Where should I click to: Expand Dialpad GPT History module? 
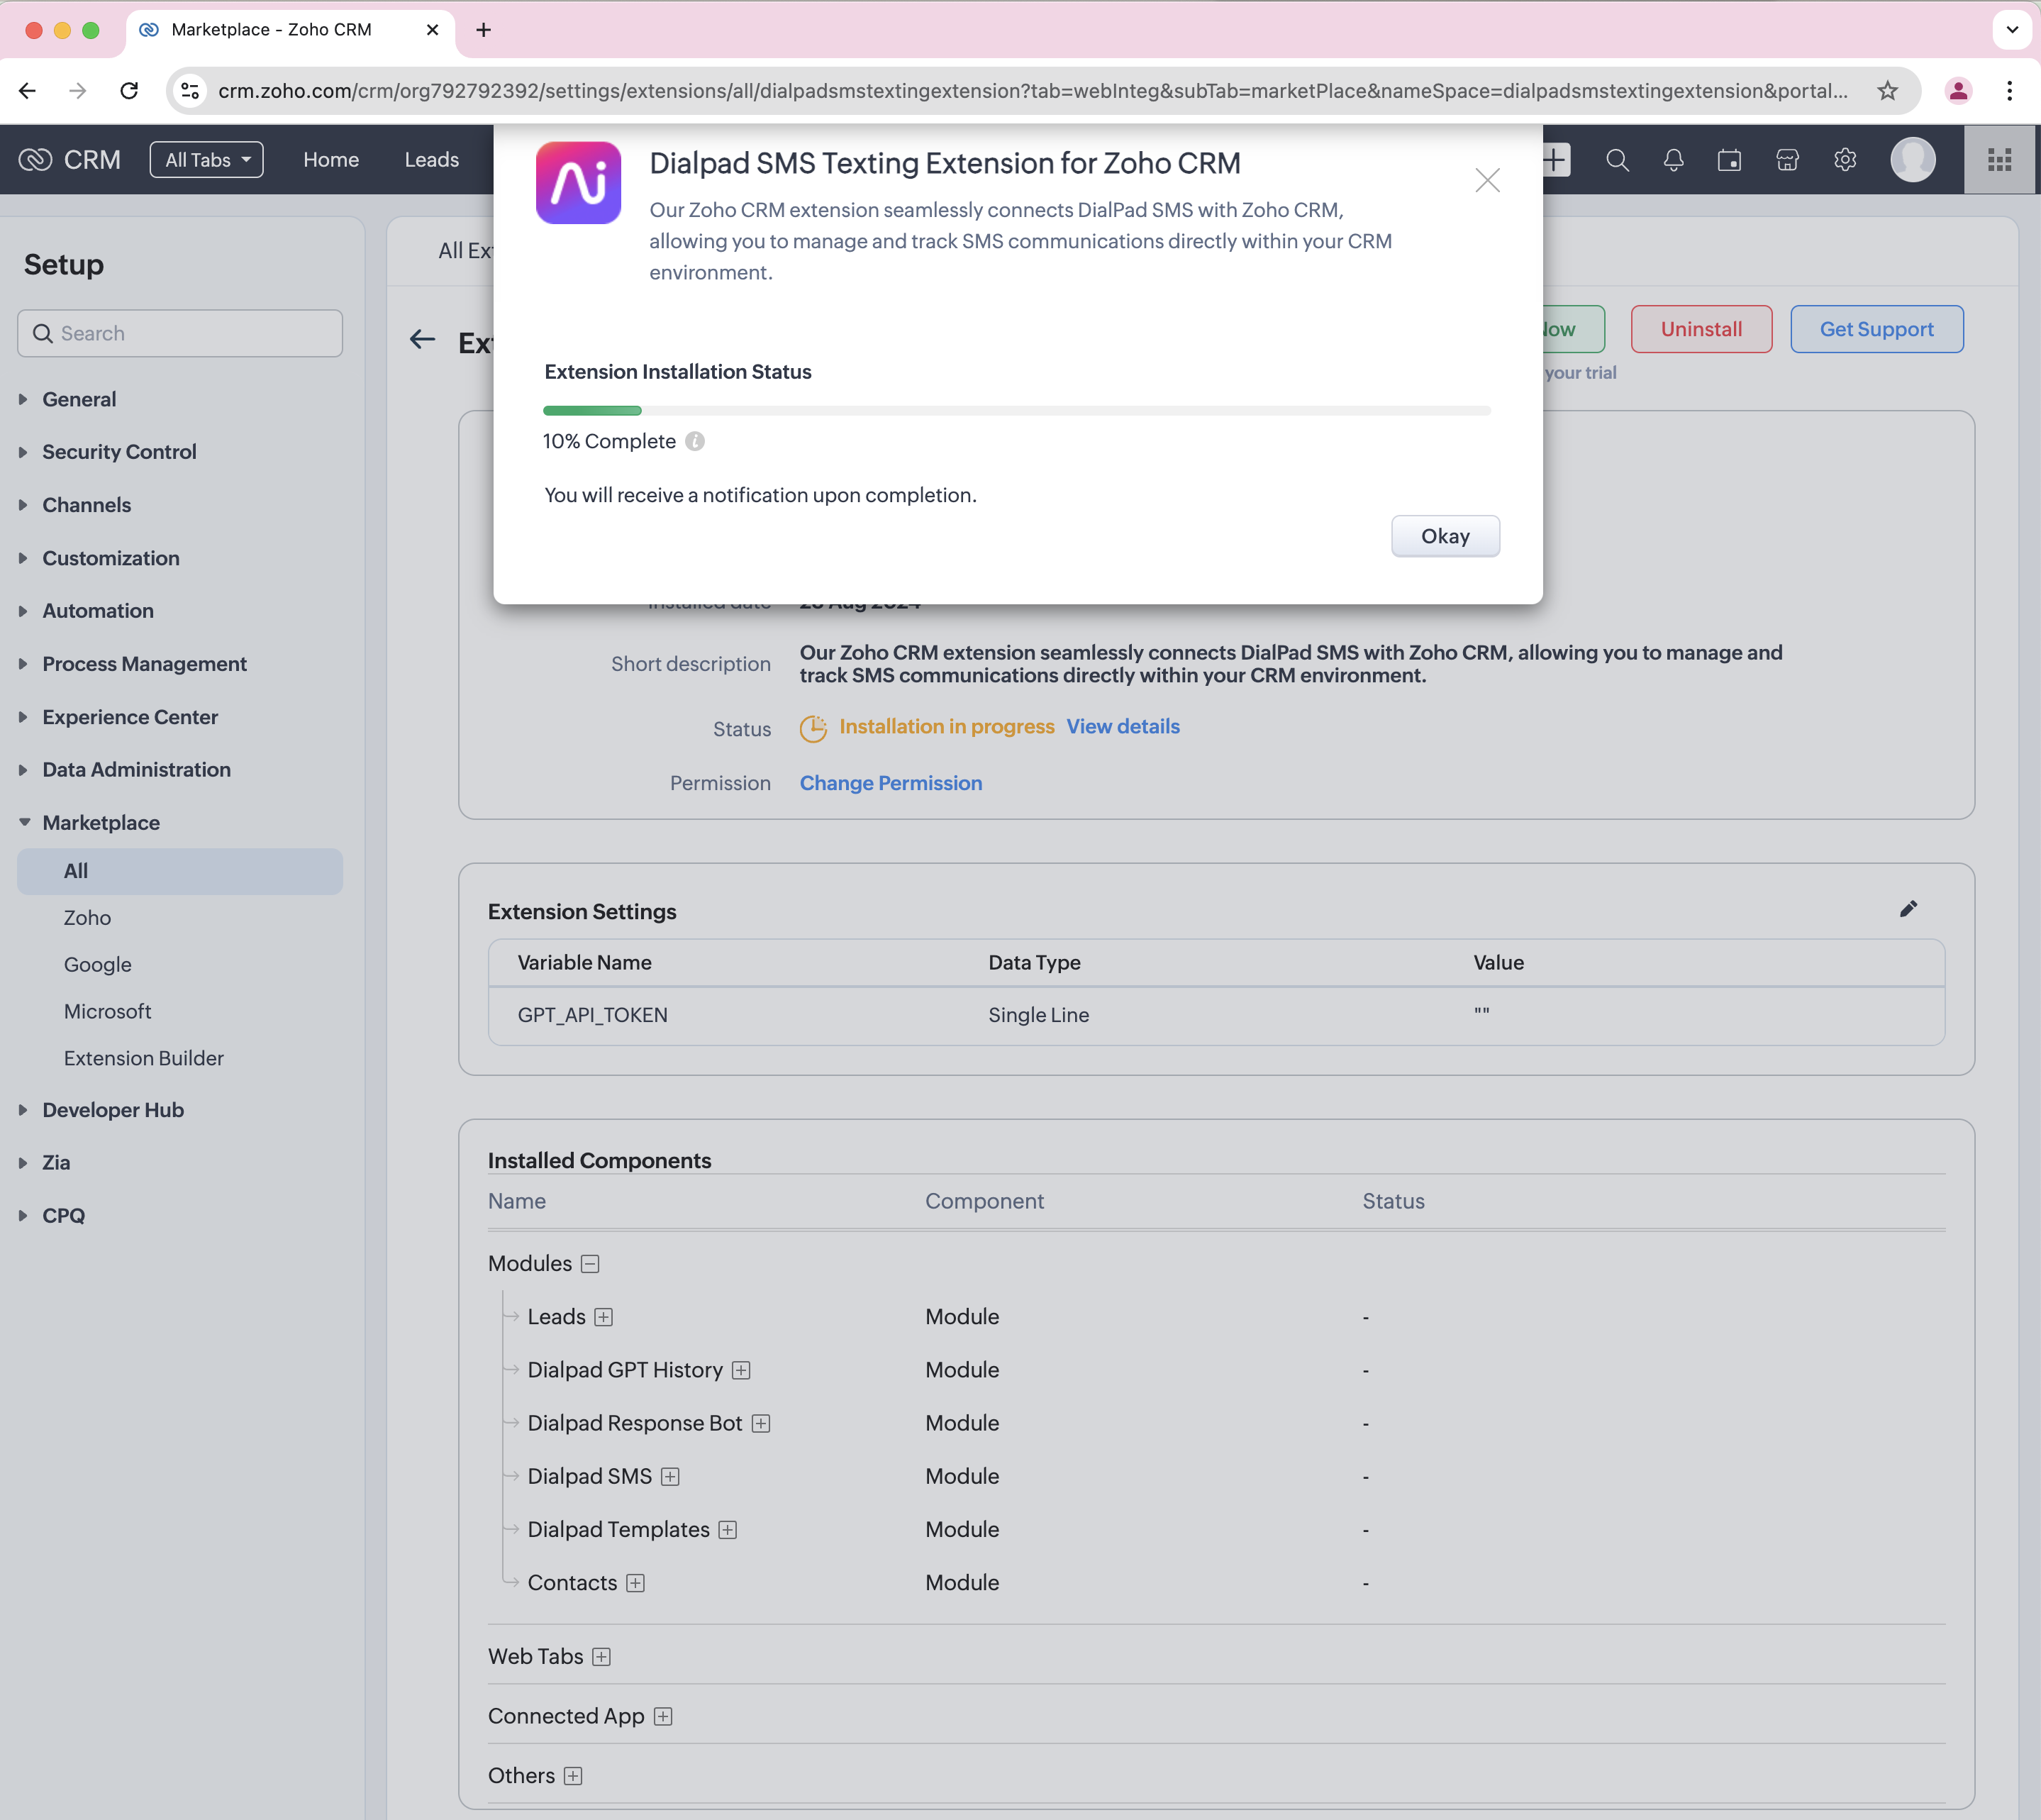click(740, 1370)
